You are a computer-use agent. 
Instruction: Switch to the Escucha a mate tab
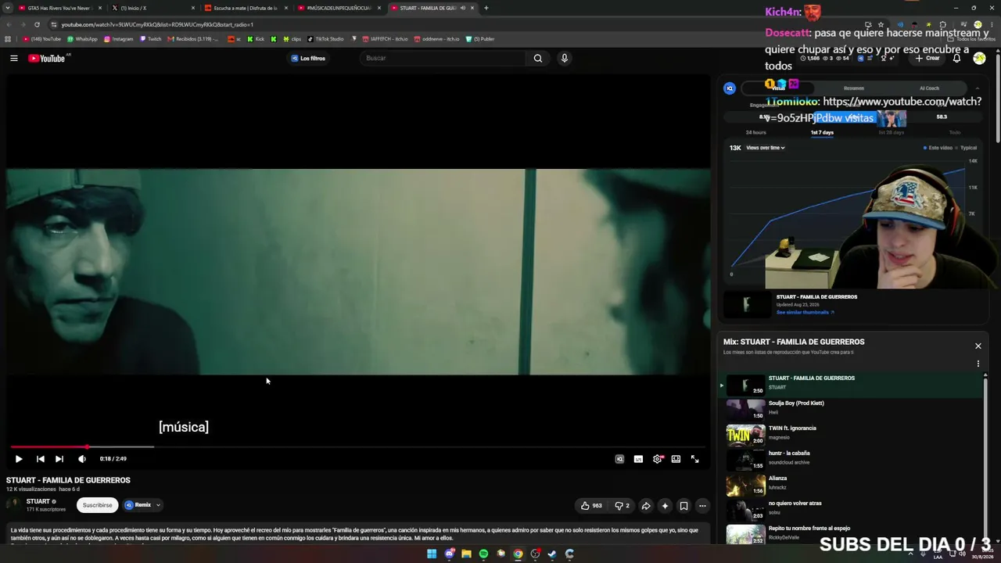tap(245, 8)
